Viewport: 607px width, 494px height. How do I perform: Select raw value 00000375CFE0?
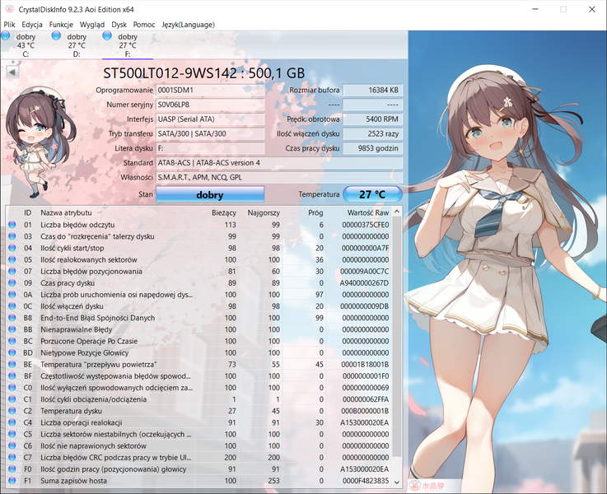point(366,225)
